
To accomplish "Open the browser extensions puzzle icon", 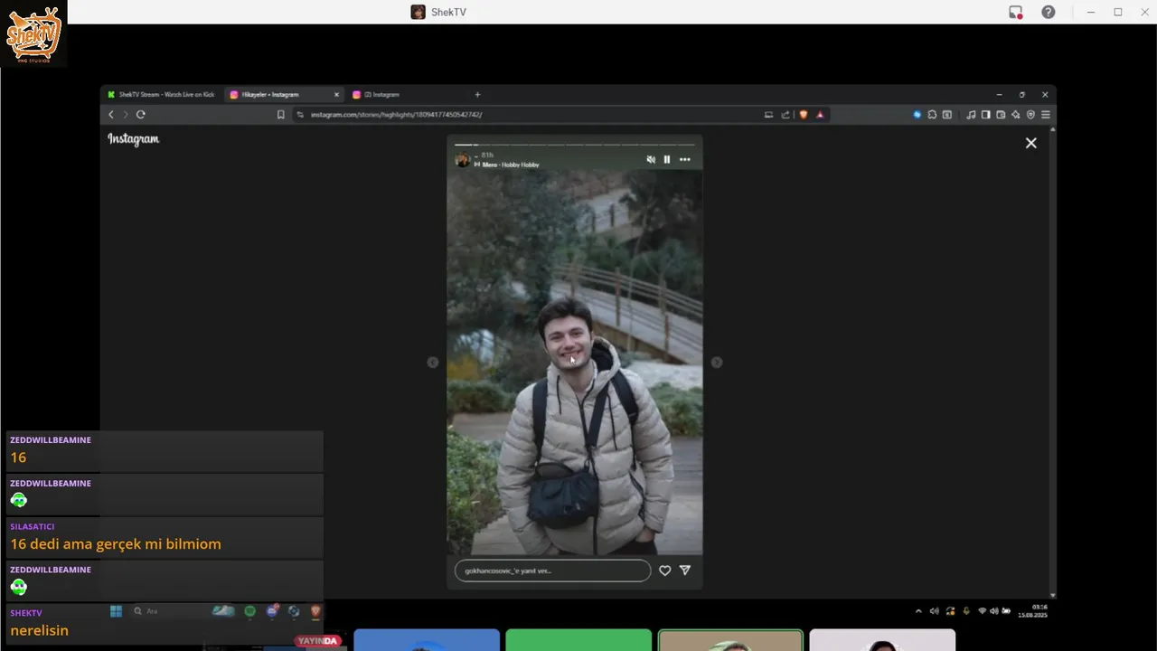I will point(932,115).
